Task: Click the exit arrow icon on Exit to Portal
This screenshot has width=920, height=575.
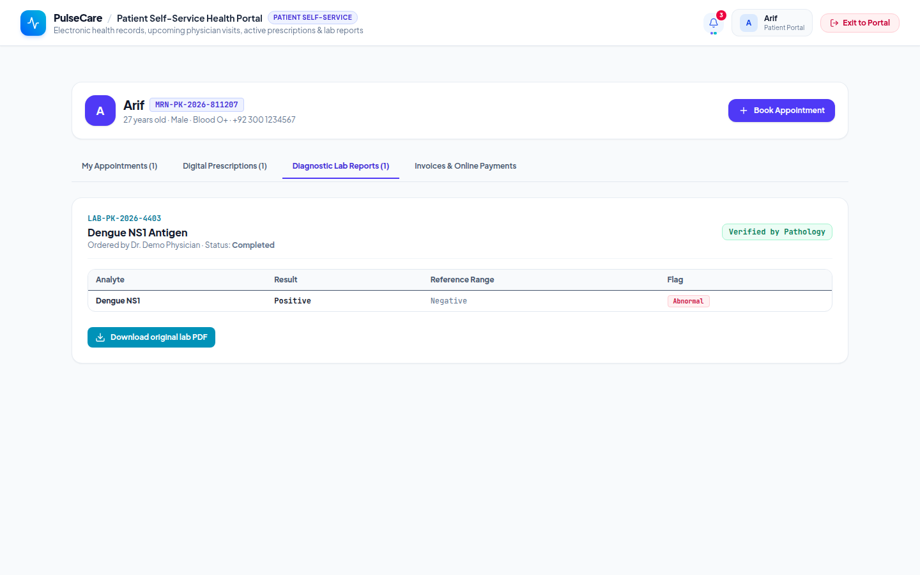Action: click(x=834, y=23)
